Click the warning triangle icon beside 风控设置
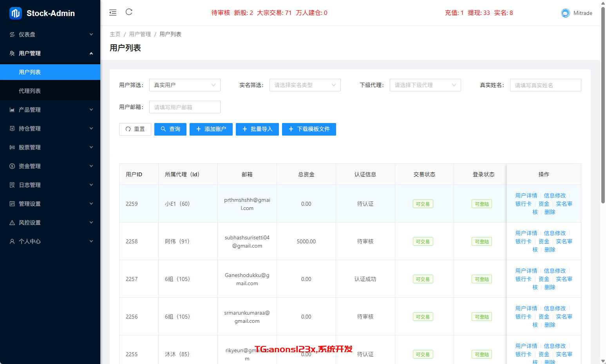 pos(12,223)
